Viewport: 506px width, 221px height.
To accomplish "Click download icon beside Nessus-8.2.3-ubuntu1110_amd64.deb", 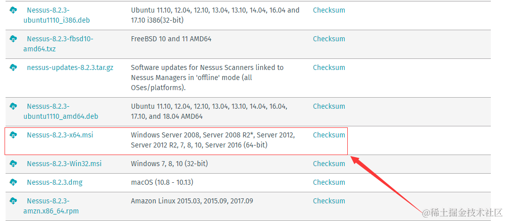I will (x=13, y=106).
